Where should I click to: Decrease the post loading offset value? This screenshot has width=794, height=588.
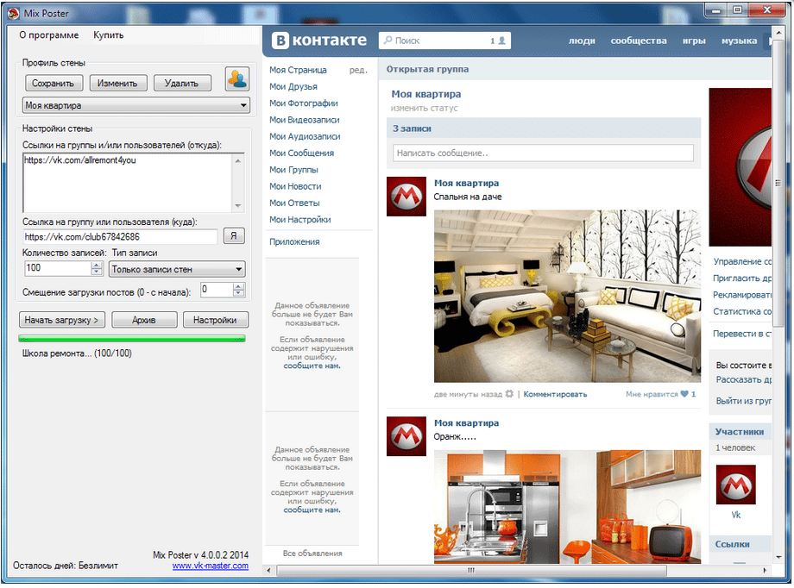(239, 295)
